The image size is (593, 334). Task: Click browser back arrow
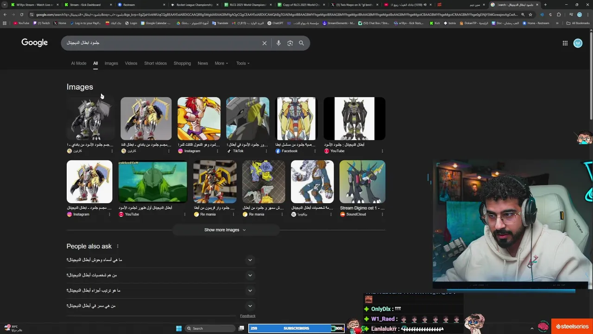pyautogui.click(x=5, y=14)
